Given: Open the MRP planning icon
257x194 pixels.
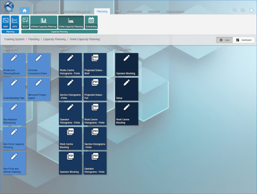Looking at the screenshot, I should (x=6, y=22).
